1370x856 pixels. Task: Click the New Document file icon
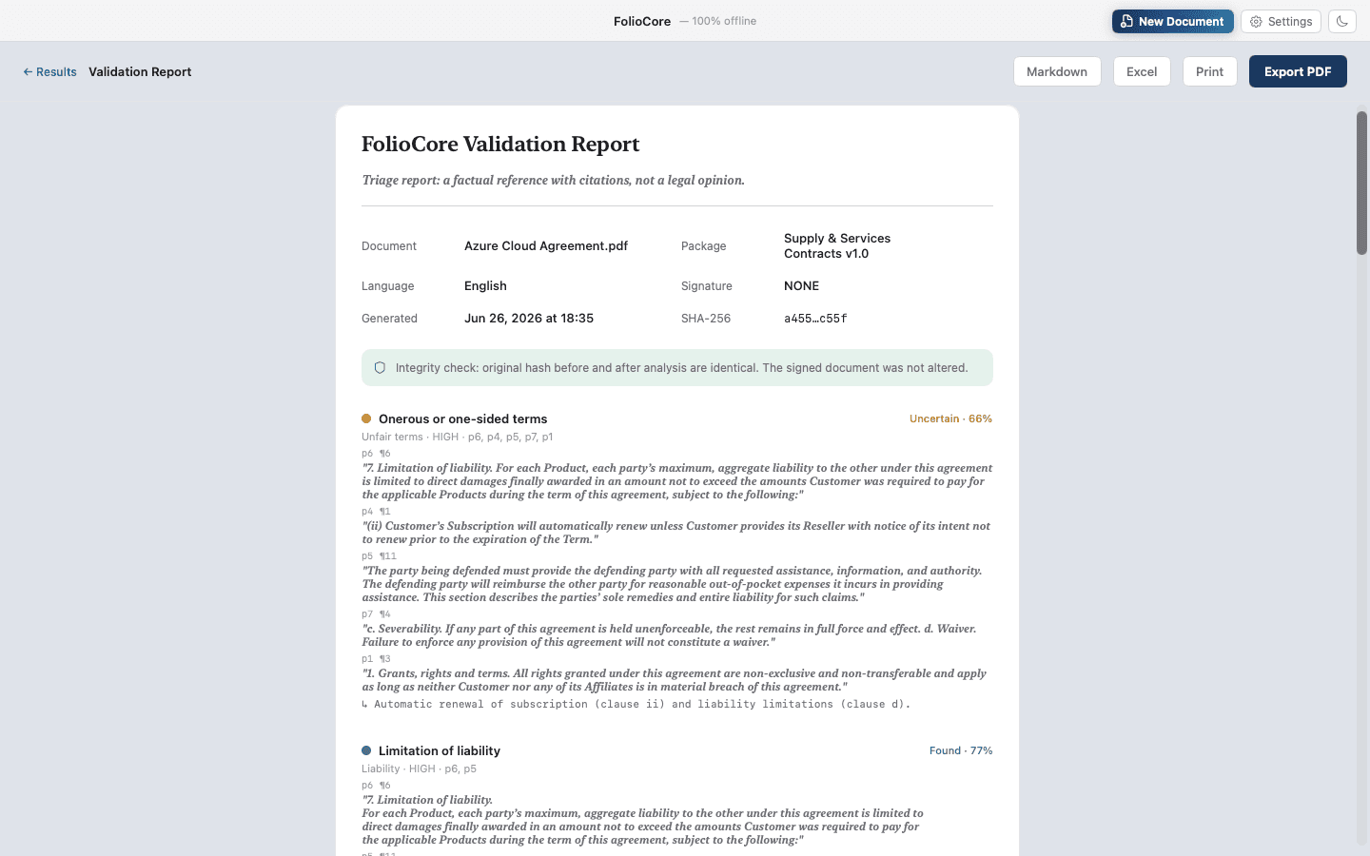click(1126, 21)
